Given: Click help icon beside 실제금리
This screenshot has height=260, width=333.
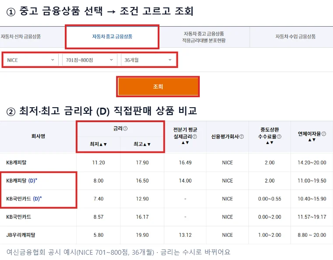Looking at the screenshot, I should (194, 137).
